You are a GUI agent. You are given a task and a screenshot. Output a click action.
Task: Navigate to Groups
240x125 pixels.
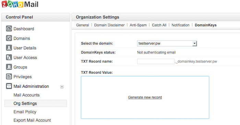20,67
